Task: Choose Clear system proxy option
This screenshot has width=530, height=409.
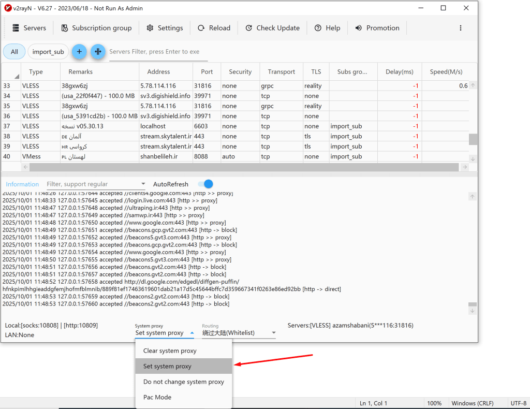Action: pos(170,350)
